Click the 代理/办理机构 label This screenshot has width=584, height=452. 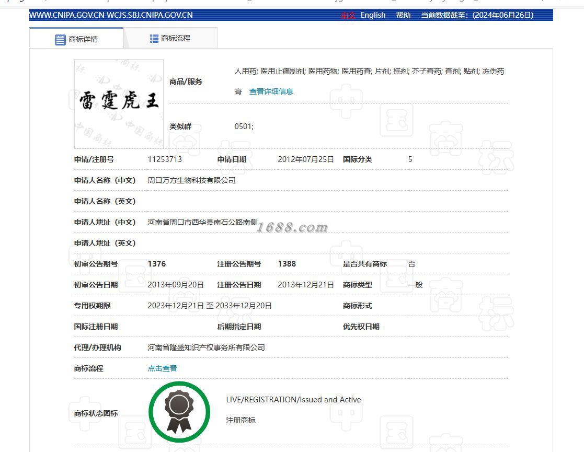98,347
